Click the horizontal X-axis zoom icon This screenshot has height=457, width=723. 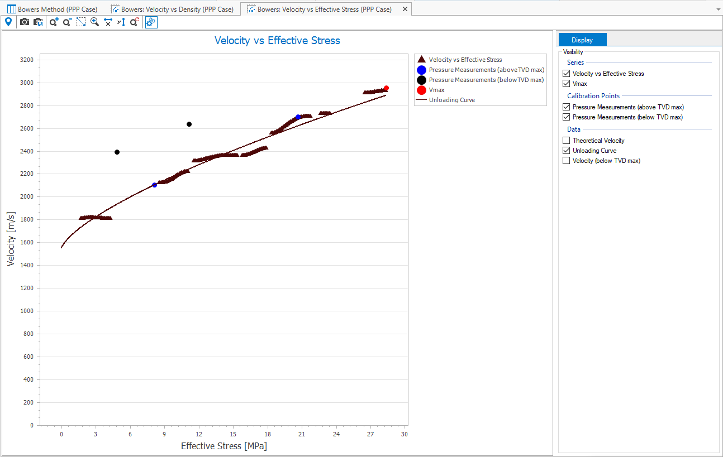coord(108,22)
